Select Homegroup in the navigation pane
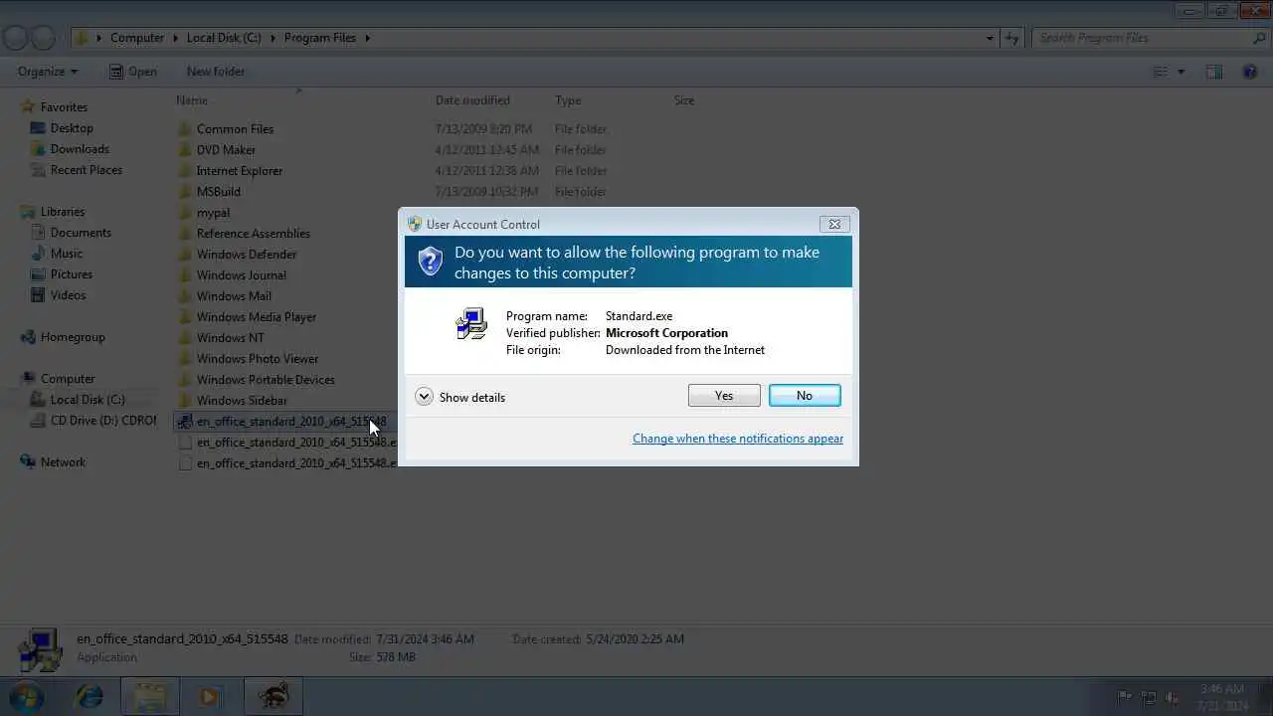This screenshot has height=716, width=1273. [x=73, y=337]
